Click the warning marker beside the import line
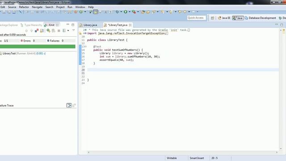 [x=80, y=34]
